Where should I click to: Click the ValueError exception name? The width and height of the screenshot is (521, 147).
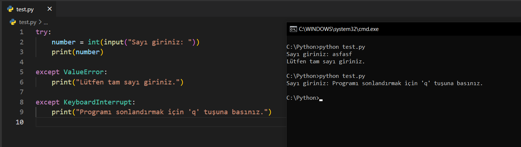click(83, 72)
